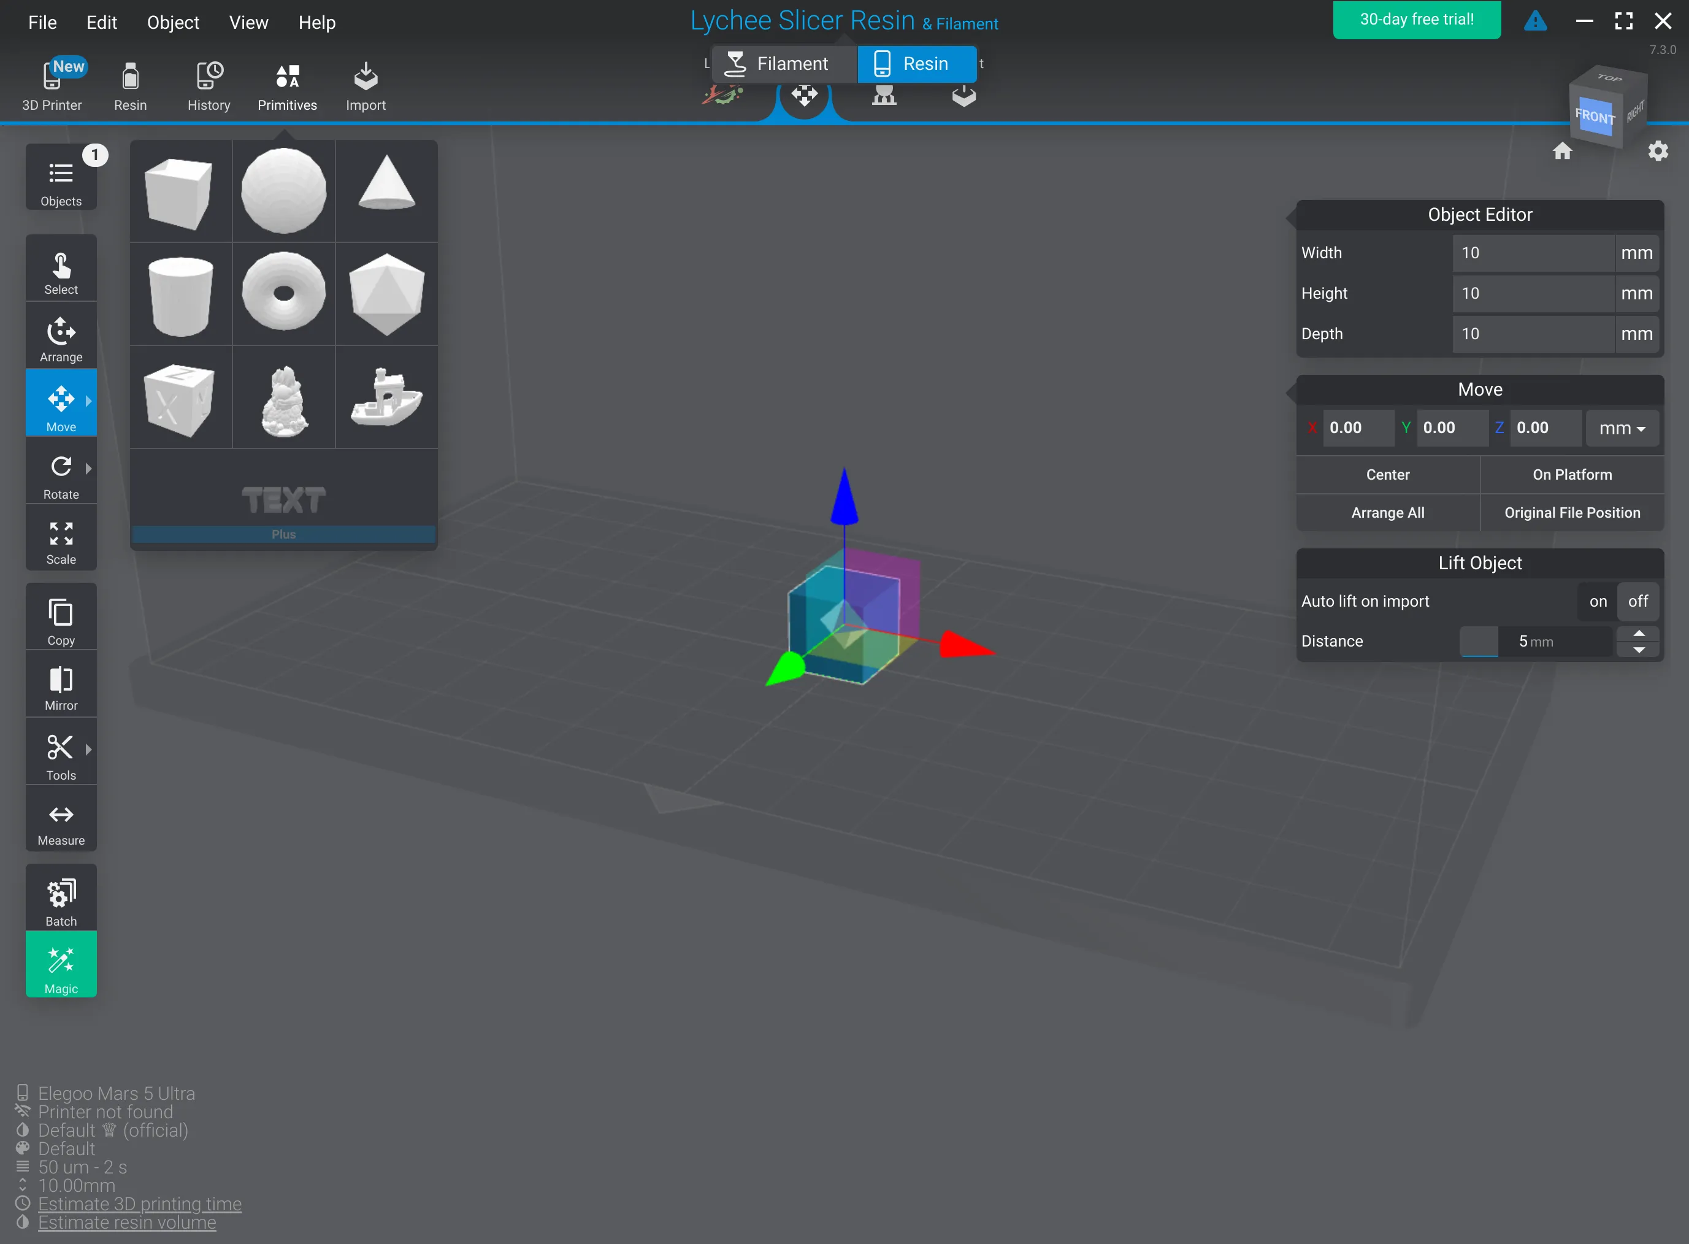Turn Auto lift on import off
1689x1244 pixels.
click(x=1638, y=601)
